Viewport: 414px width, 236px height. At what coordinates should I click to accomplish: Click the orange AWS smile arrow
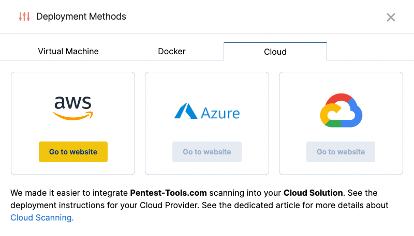[x=73, y=117]
